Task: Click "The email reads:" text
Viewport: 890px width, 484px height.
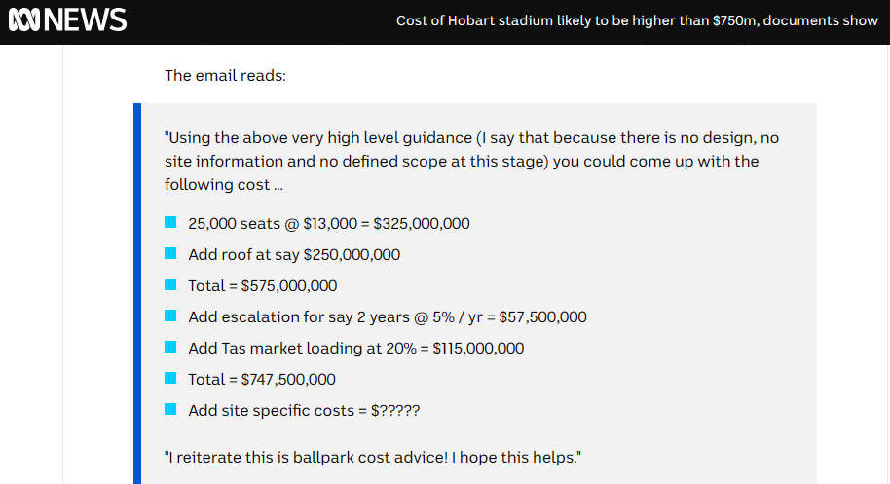Action: pyautogui.click(x=225, y=75)
